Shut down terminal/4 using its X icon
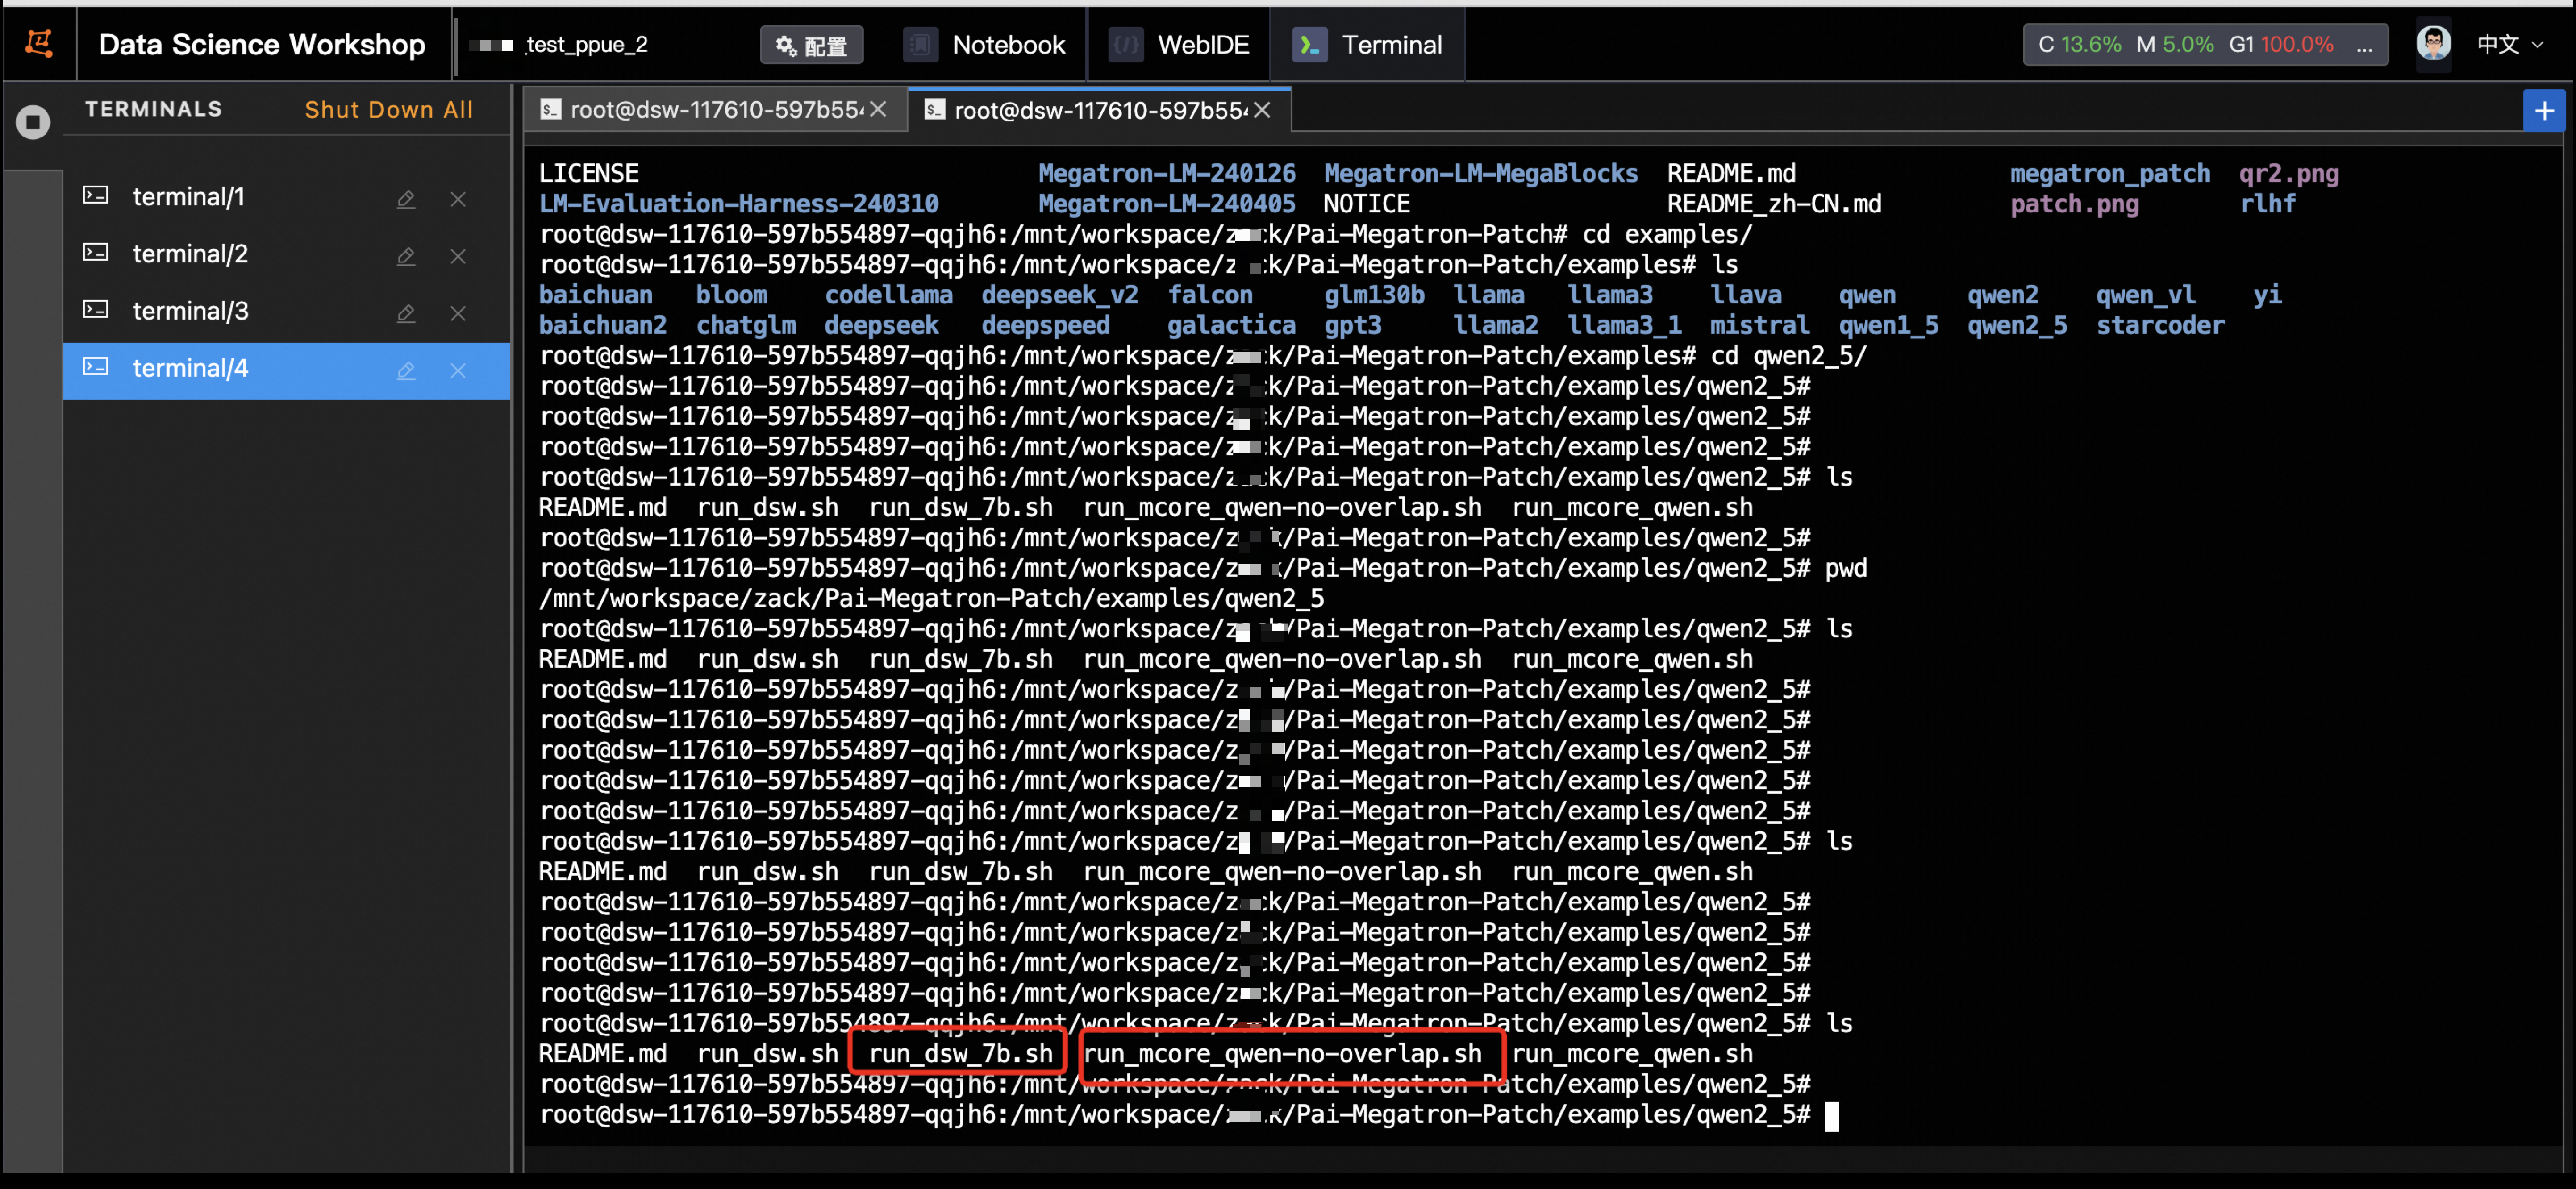Screen dimensions: 2576x1189 point(458,370)
